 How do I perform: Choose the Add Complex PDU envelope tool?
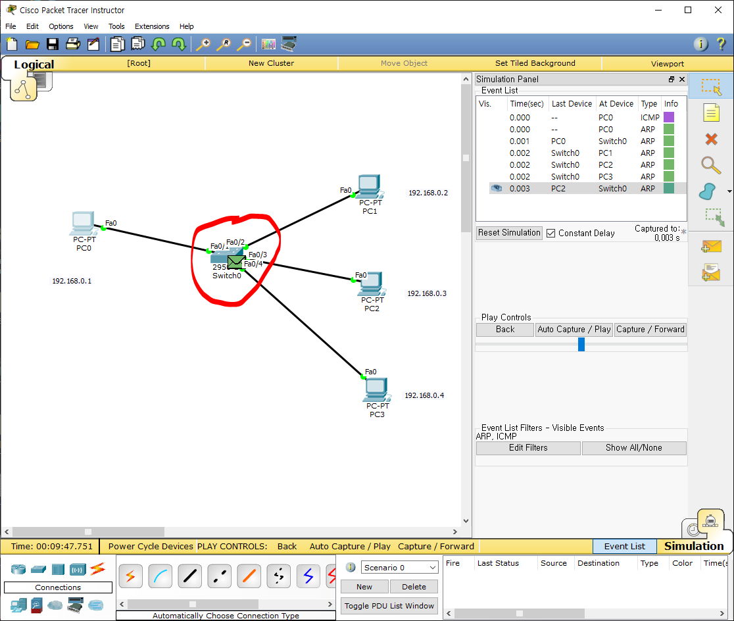[x=711, y=272]
